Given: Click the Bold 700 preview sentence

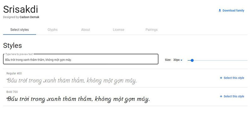Looking at the screenshot, I should tap(78, 99).
